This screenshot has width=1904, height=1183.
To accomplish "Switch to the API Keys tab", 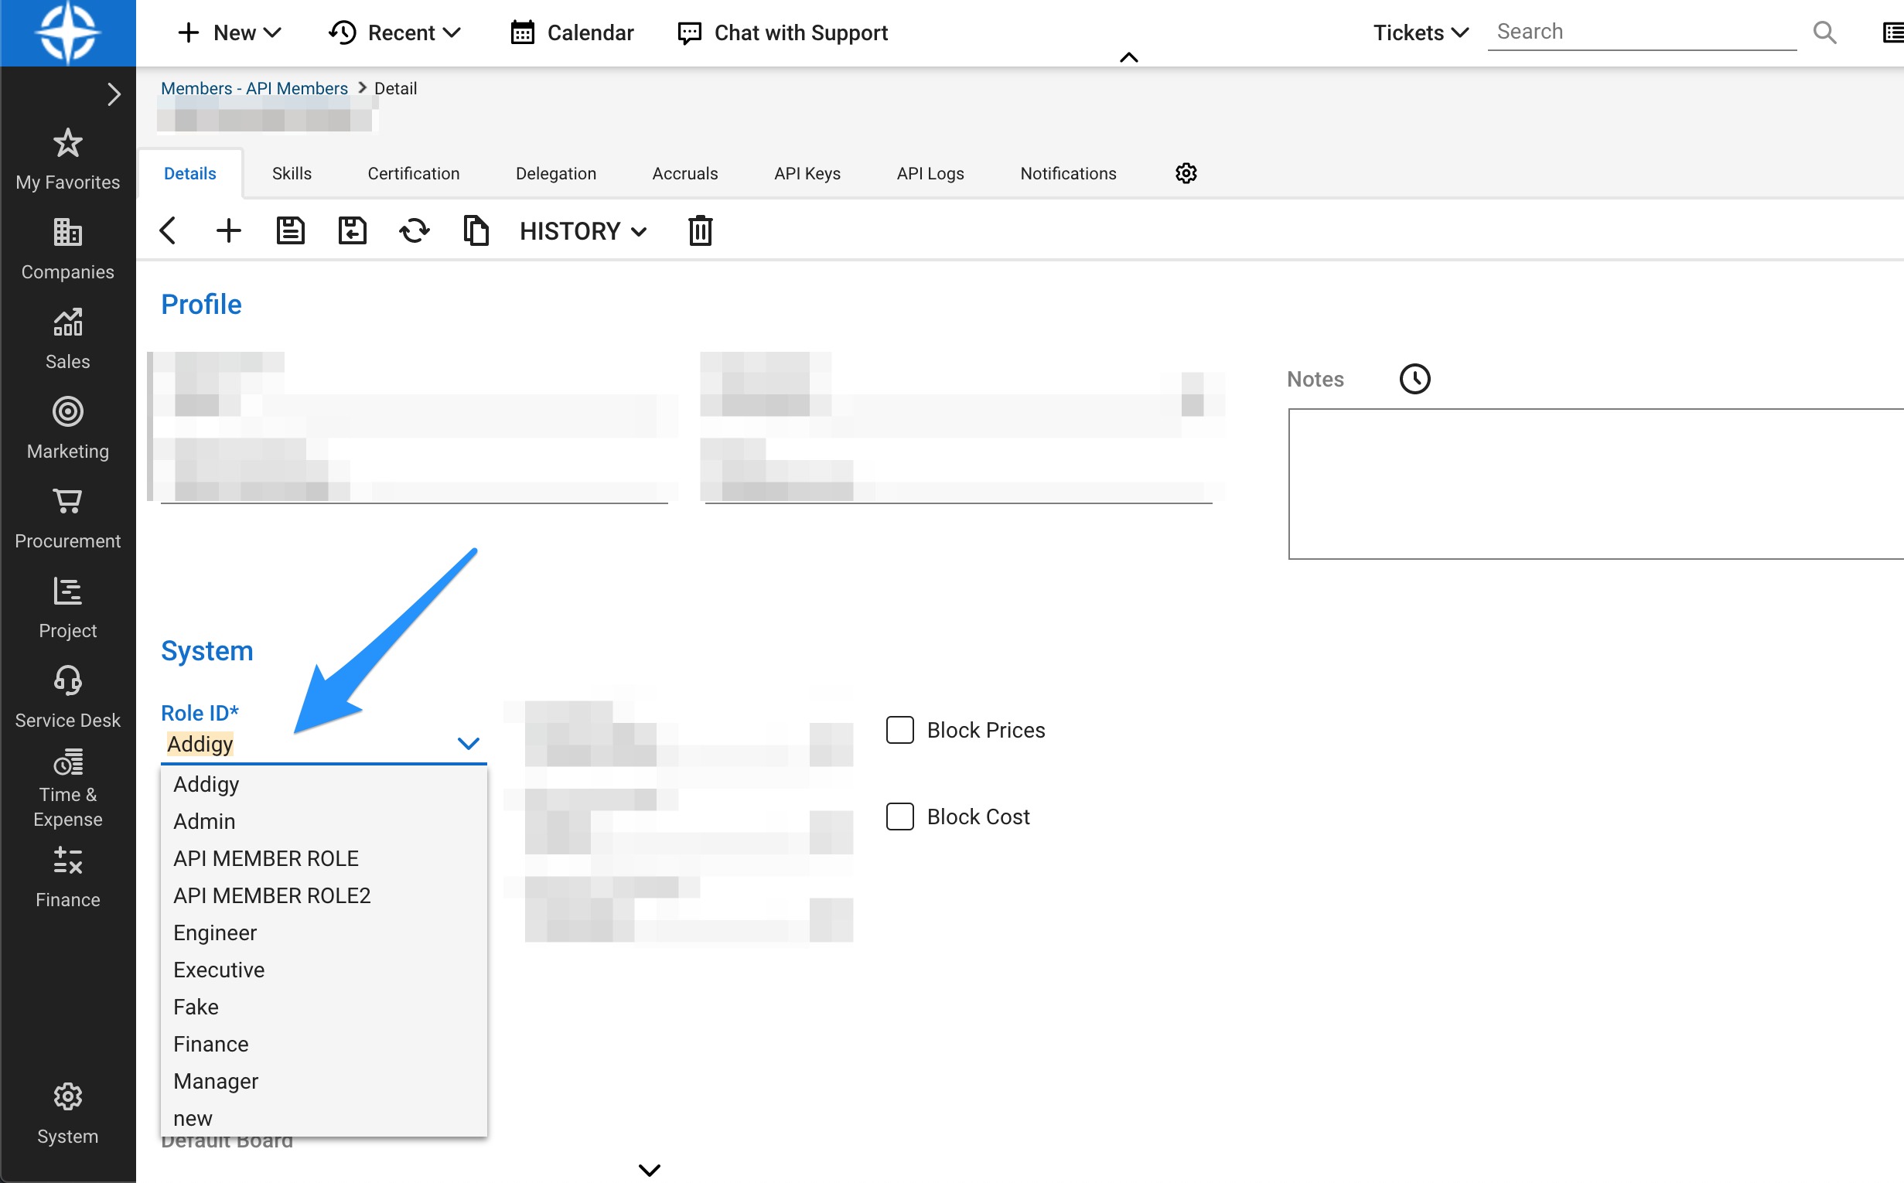I will pyautogui.click(x=807, y=173).
